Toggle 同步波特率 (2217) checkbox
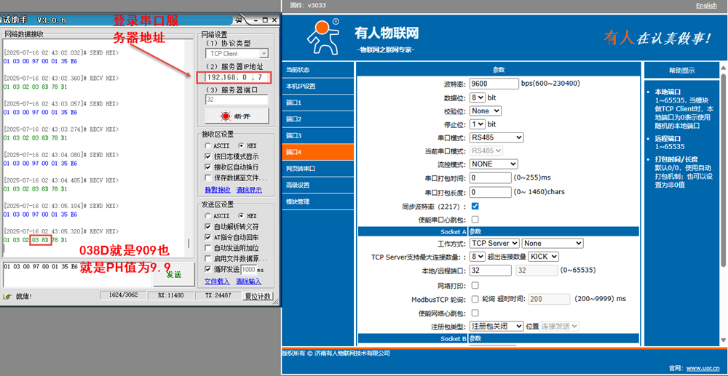This screenshot has height=376, width=728. (x=475, y=206)
